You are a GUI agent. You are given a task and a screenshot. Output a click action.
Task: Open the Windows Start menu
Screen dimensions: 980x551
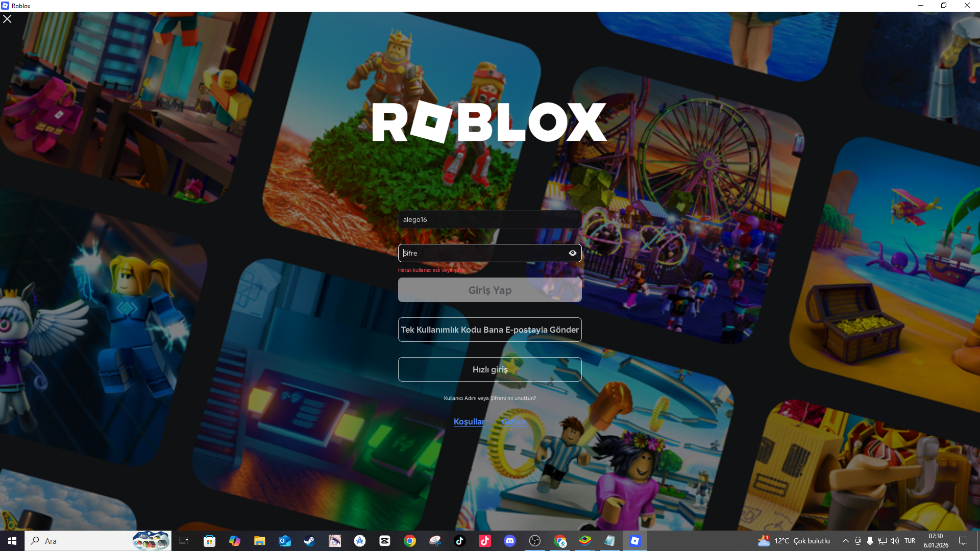[x=12, y=541]
